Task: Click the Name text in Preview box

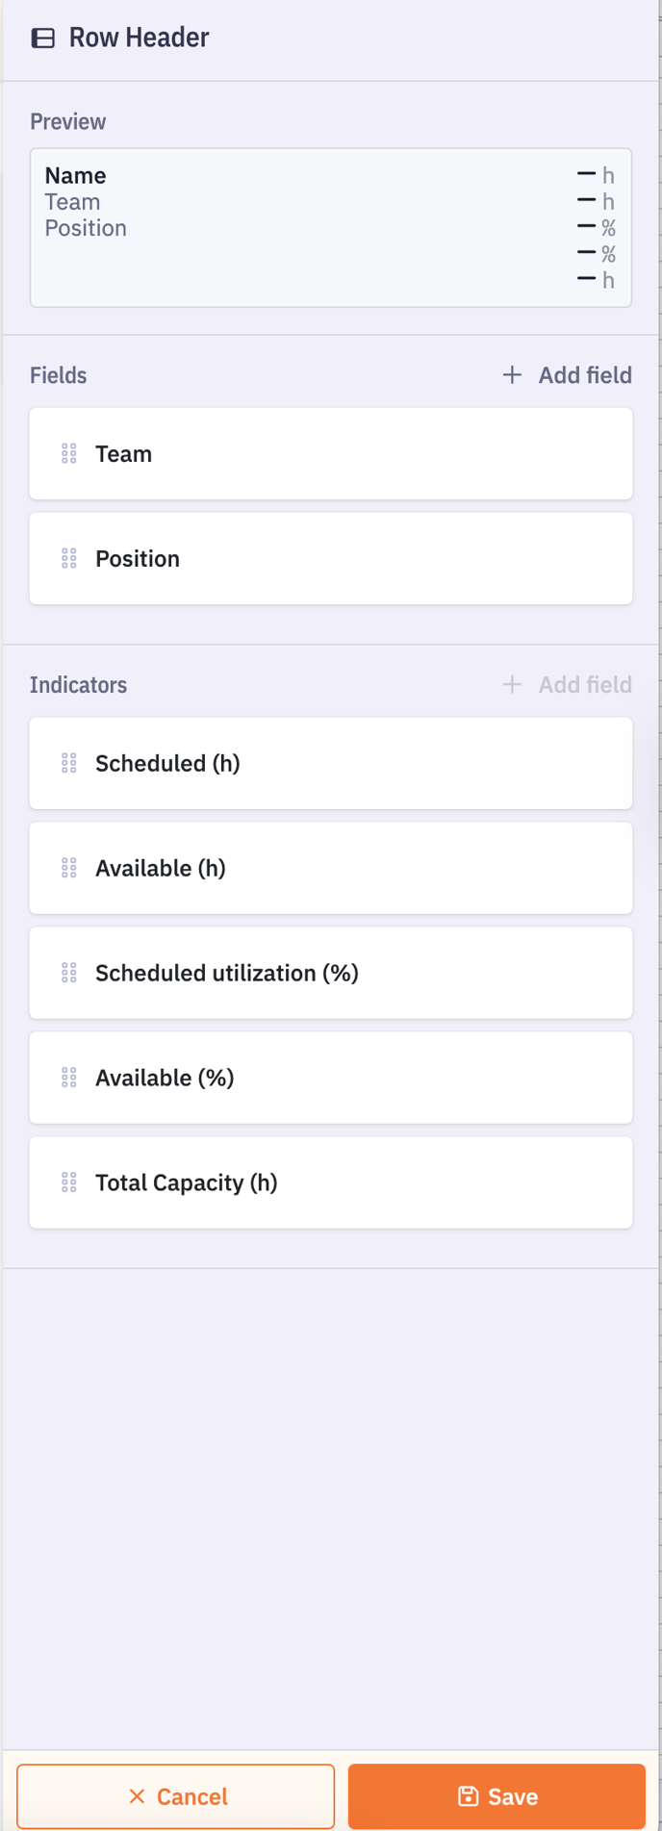Action: [x=76, y=176]
